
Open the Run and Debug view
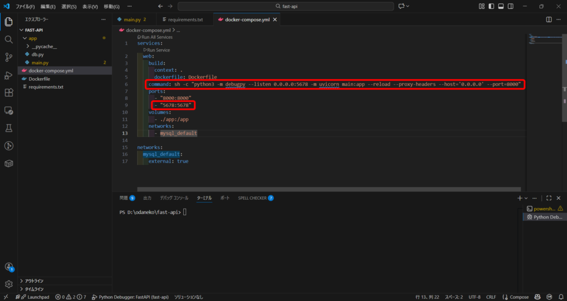(x=8, y=75)
